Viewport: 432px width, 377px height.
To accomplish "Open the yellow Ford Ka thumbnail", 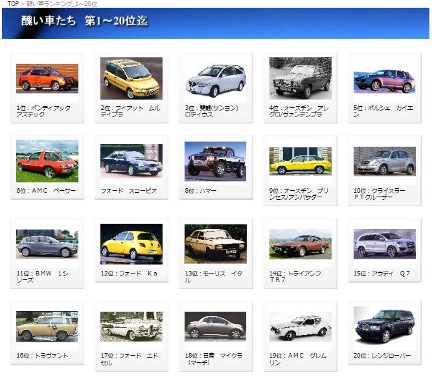I will [x=131, y=244].
